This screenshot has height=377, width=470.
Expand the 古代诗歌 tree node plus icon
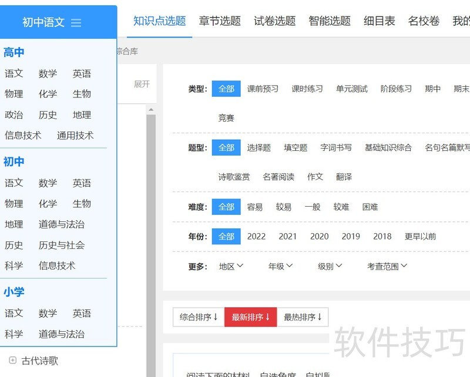12,361
